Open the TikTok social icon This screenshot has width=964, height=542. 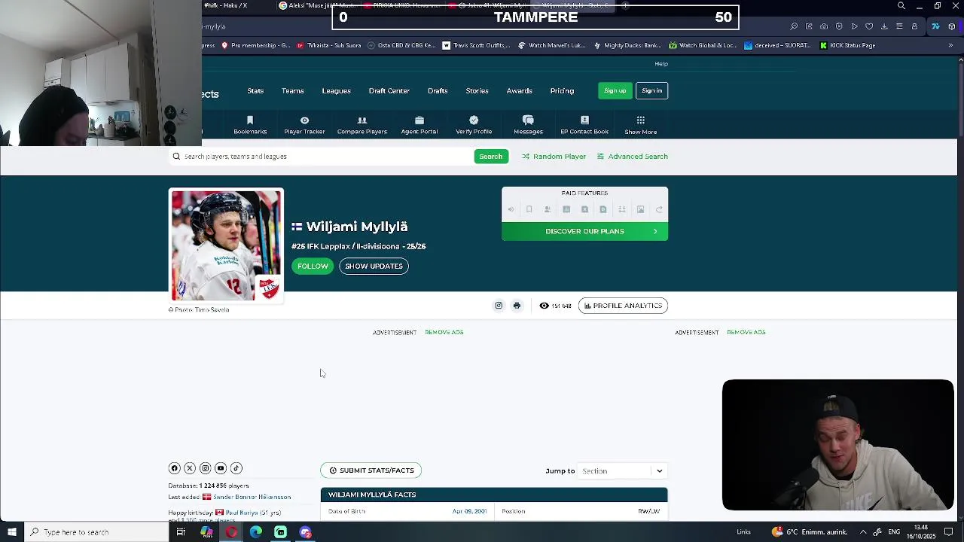click(x=236, y=468)
